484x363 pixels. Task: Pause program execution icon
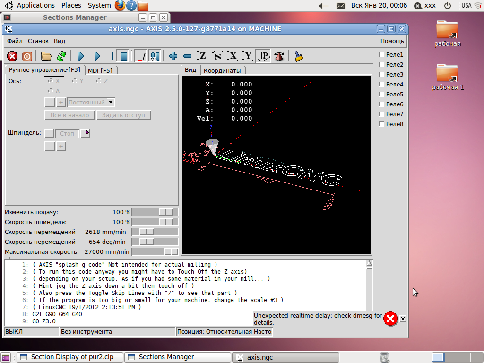109,56
